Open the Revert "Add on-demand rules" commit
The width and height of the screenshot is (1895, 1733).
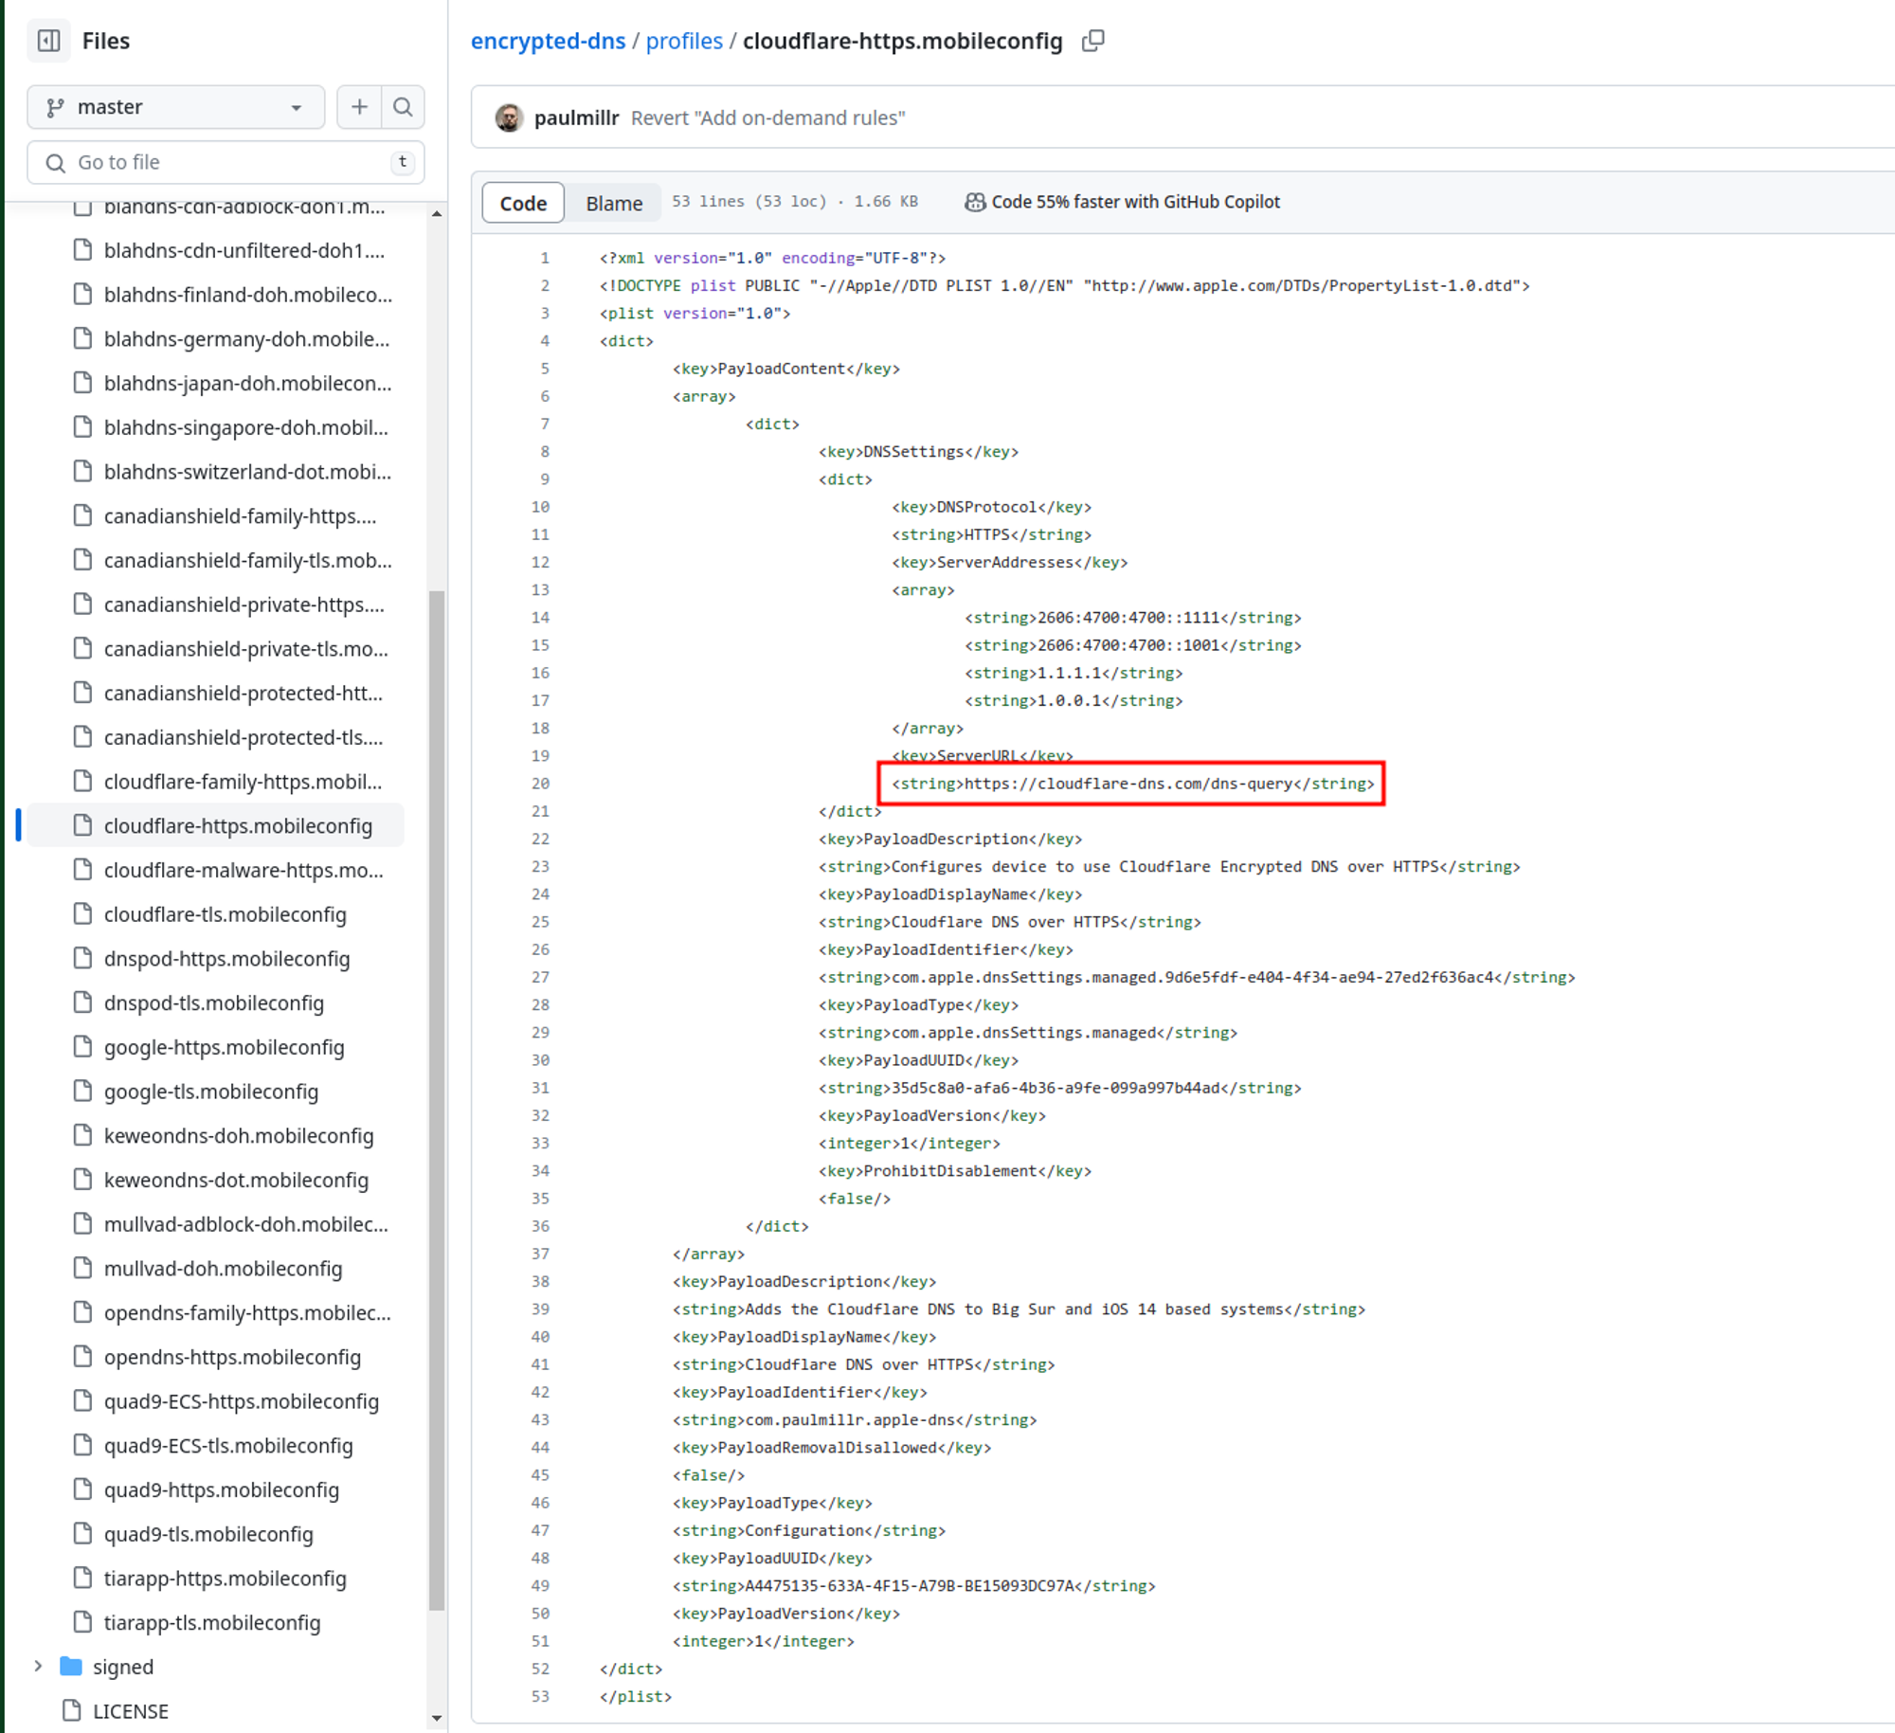(767, 117)
